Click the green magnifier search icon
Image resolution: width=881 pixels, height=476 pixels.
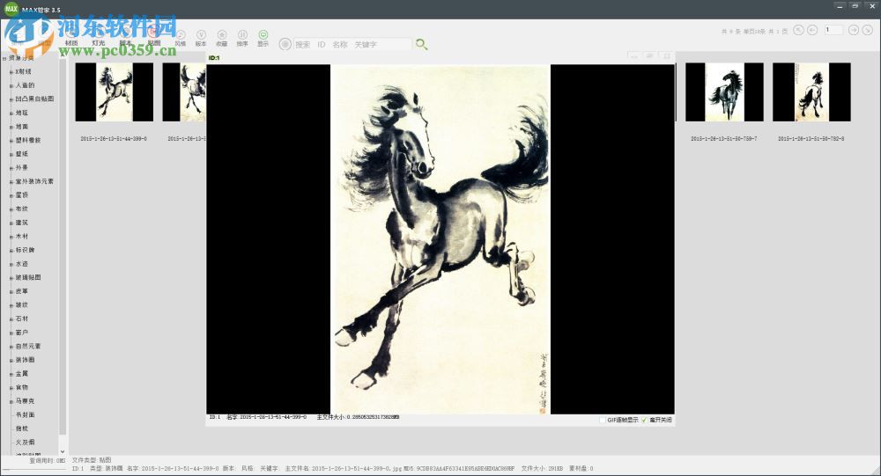tap(421, 44)
